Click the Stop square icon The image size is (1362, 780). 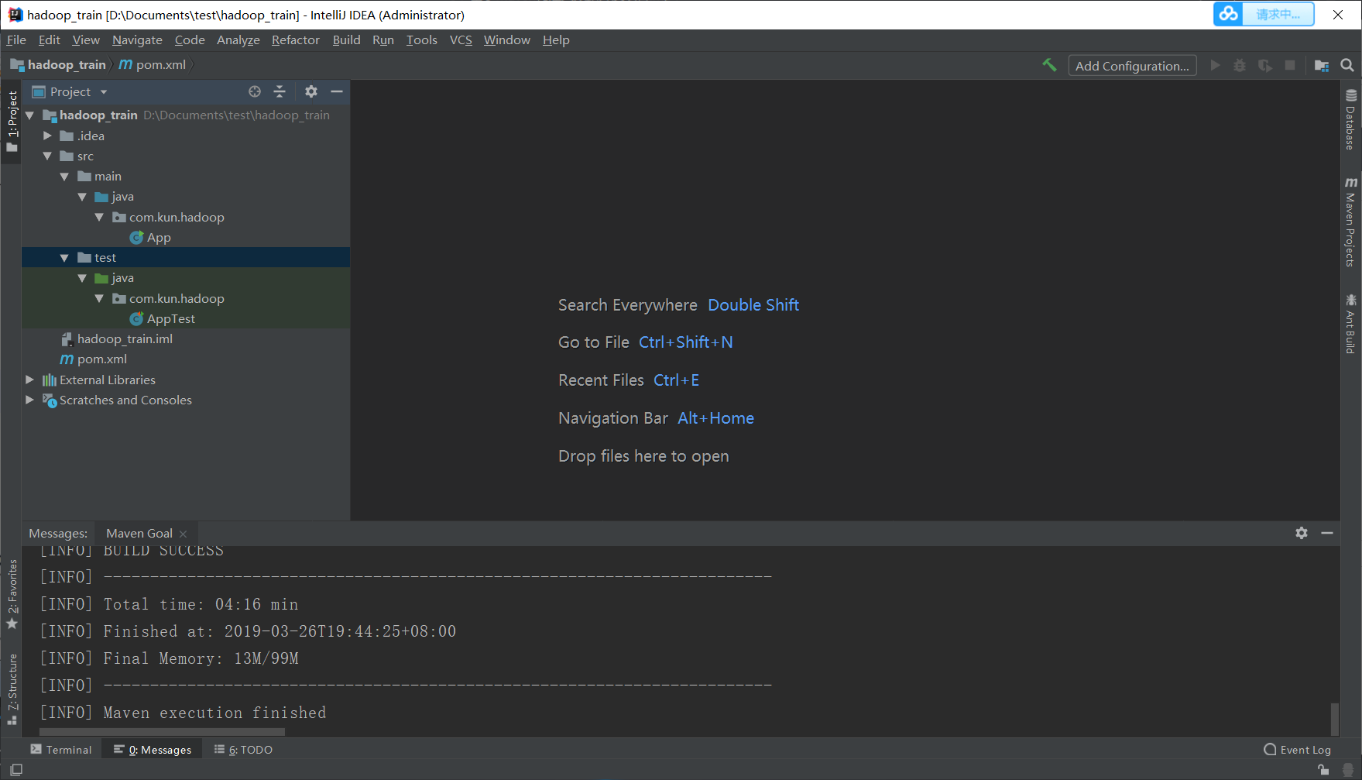tap(1290, 66)
